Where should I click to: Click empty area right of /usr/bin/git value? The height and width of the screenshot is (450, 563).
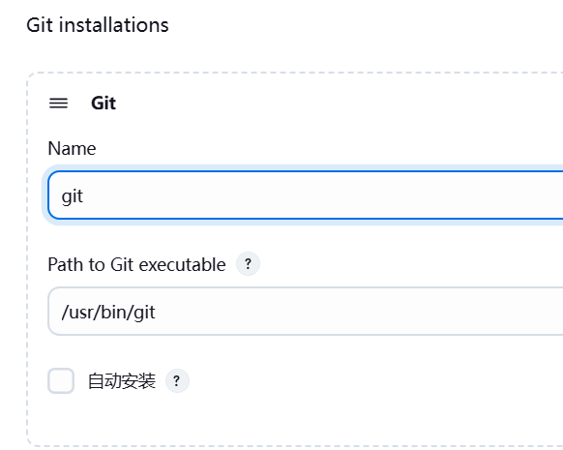[x=359, y=312]
